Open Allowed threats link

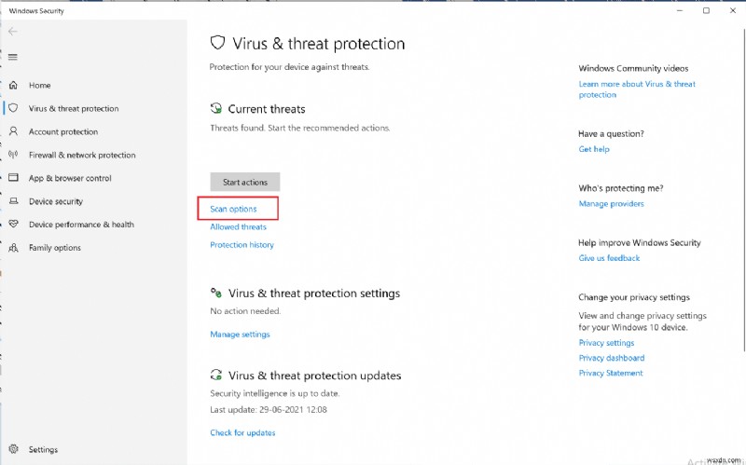[238, 226]
